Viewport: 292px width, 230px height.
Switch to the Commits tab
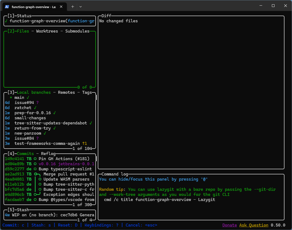coord(25,154)
